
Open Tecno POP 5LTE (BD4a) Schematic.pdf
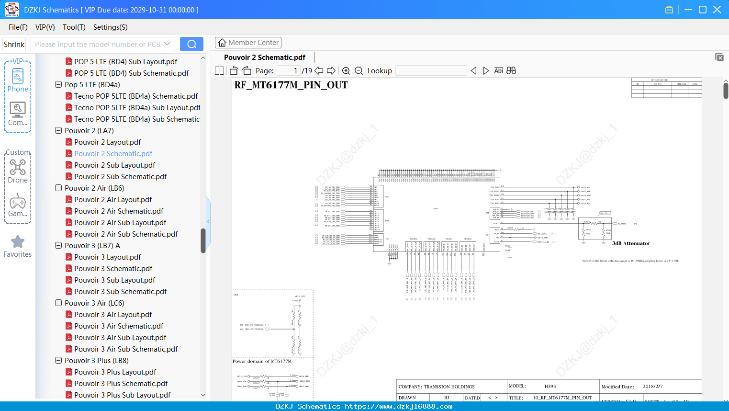click(x=136, y=96)
